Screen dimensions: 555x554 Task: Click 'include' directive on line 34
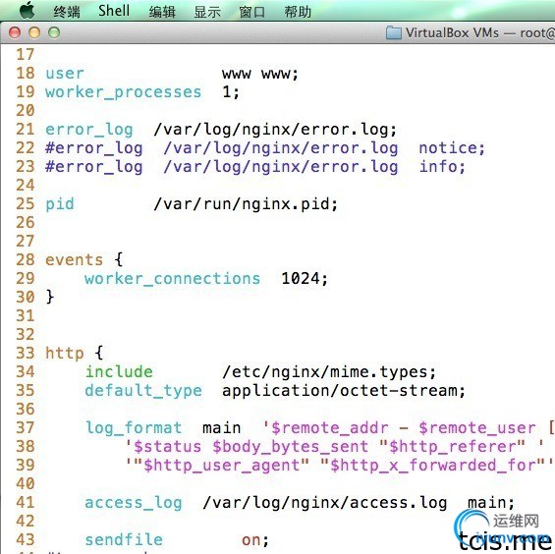coord(119,372)
